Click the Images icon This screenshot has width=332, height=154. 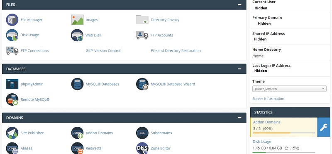pyautogui.click(x=77, y=20)
